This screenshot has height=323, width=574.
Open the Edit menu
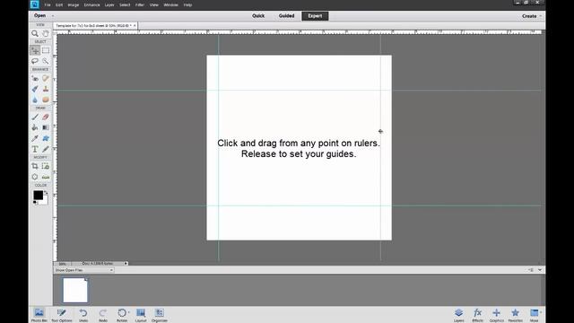59,5
